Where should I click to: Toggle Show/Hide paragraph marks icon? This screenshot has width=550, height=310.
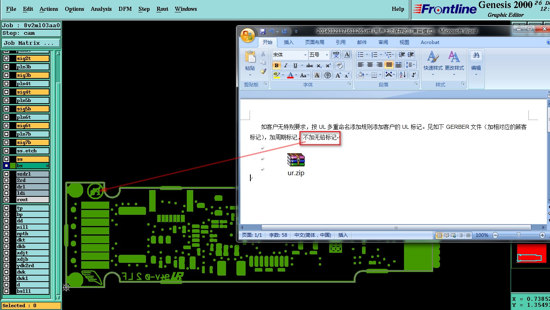[x=414, y=75]
